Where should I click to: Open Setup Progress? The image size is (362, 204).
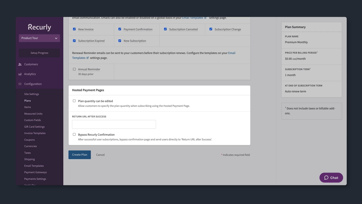[x=39, y=53]
